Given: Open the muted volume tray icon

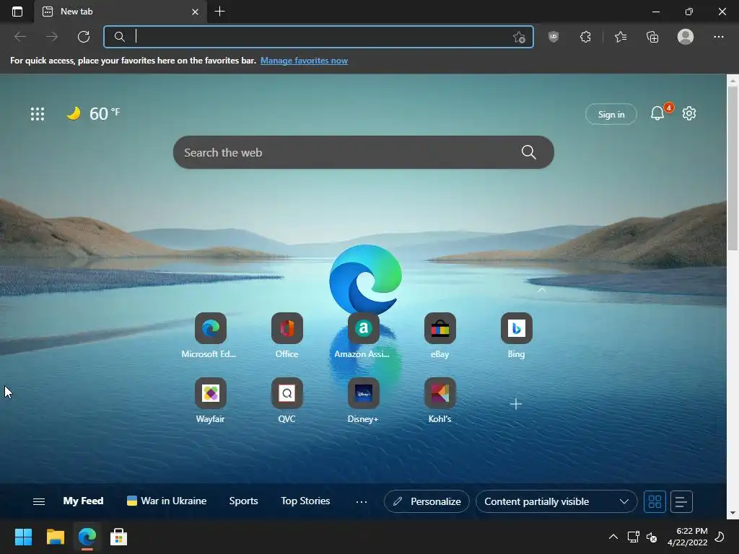Looking at the screenshot, I should tap(652, 537).
